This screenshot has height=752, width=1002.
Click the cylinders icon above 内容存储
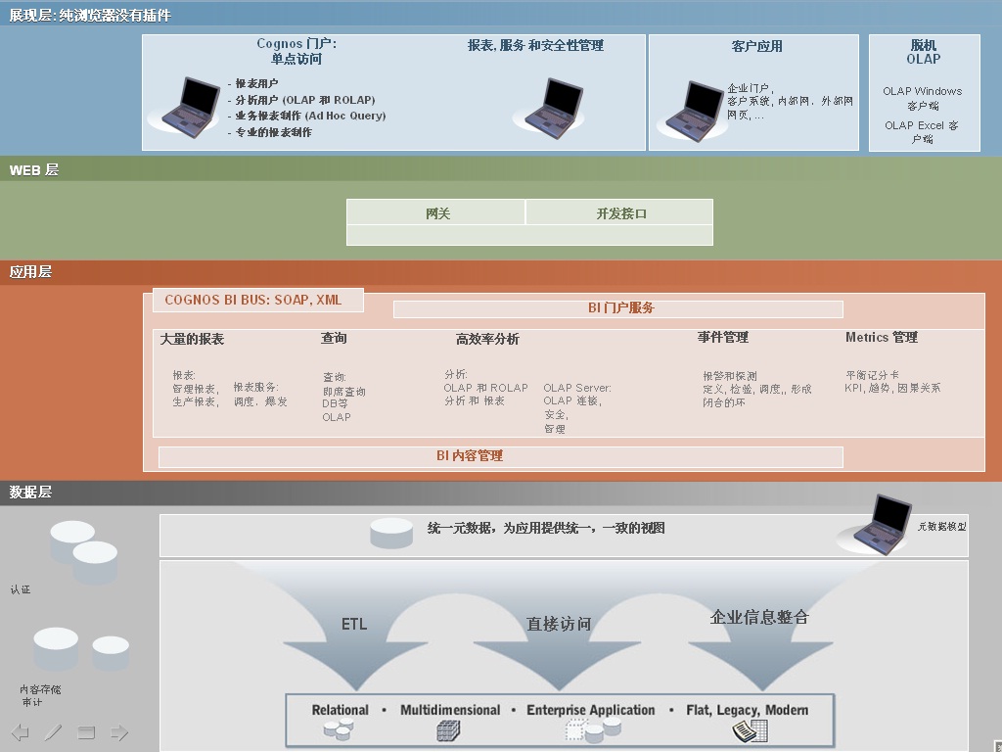pos(81,649)
